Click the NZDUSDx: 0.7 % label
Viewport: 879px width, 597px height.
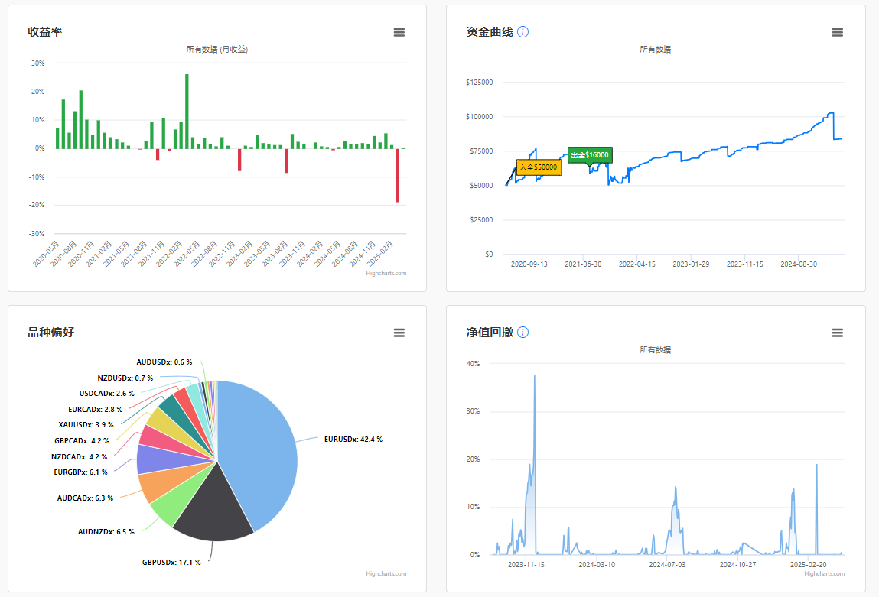125,378
